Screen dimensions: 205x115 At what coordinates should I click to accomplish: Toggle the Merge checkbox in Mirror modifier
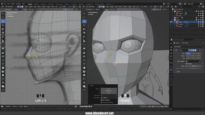[186, 66]
